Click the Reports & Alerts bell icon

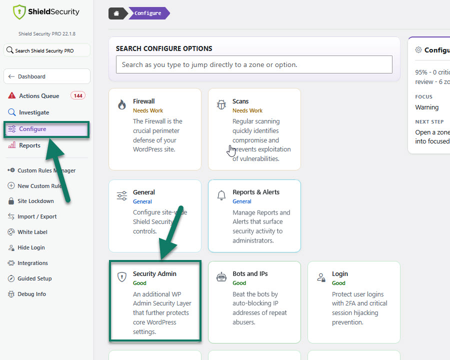[x=221, y=195]
